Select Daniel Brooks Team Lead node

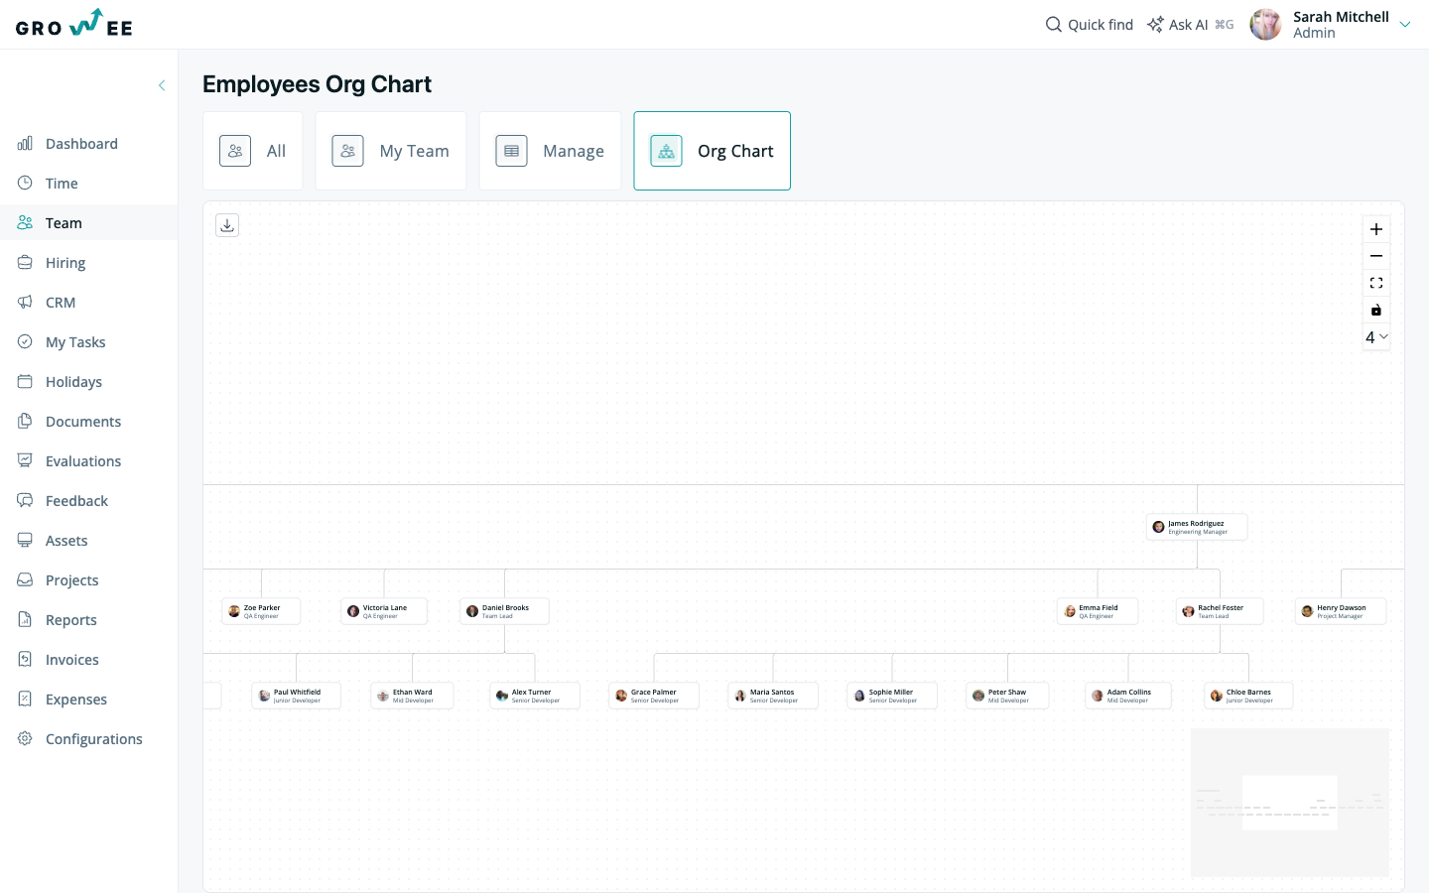(x=504, y=611)
